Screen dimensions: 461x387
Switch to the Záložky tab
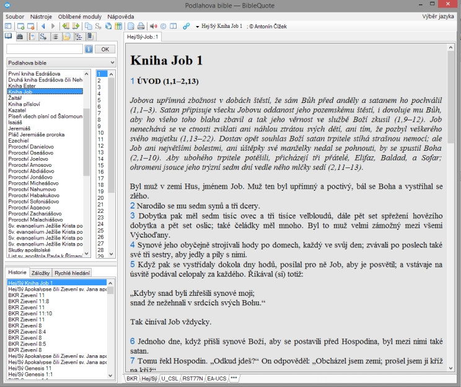(40, 273)
